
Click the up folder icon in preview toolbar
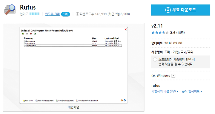pyautogui.click(x=23, y=34)
